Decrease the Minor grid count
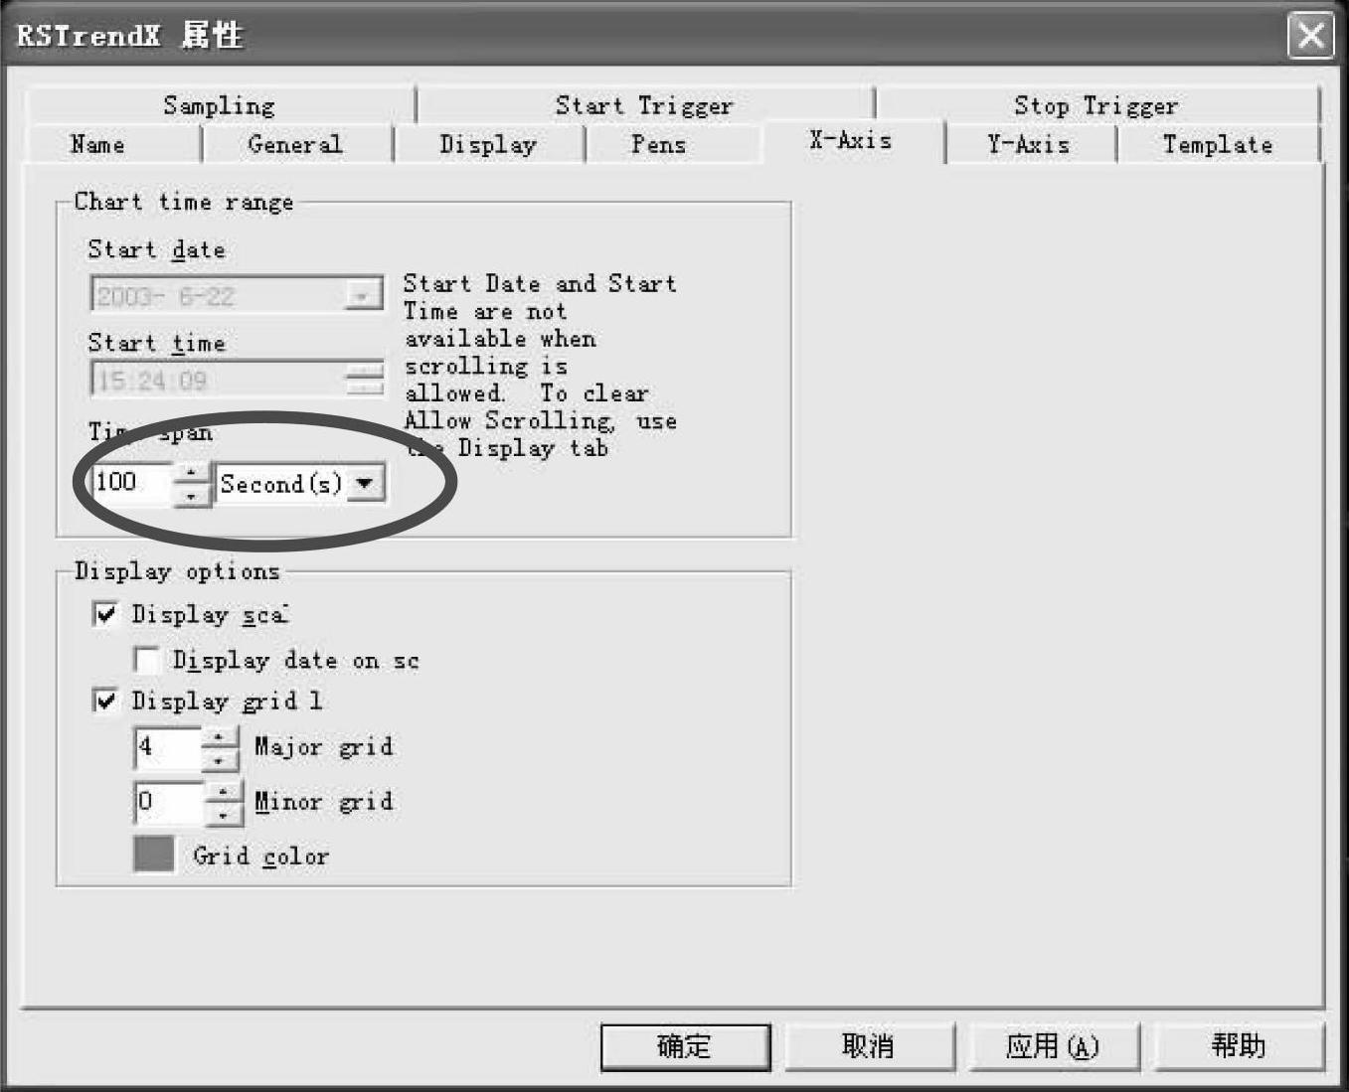The image size is (1349, 1092). (x=224, y=814)
